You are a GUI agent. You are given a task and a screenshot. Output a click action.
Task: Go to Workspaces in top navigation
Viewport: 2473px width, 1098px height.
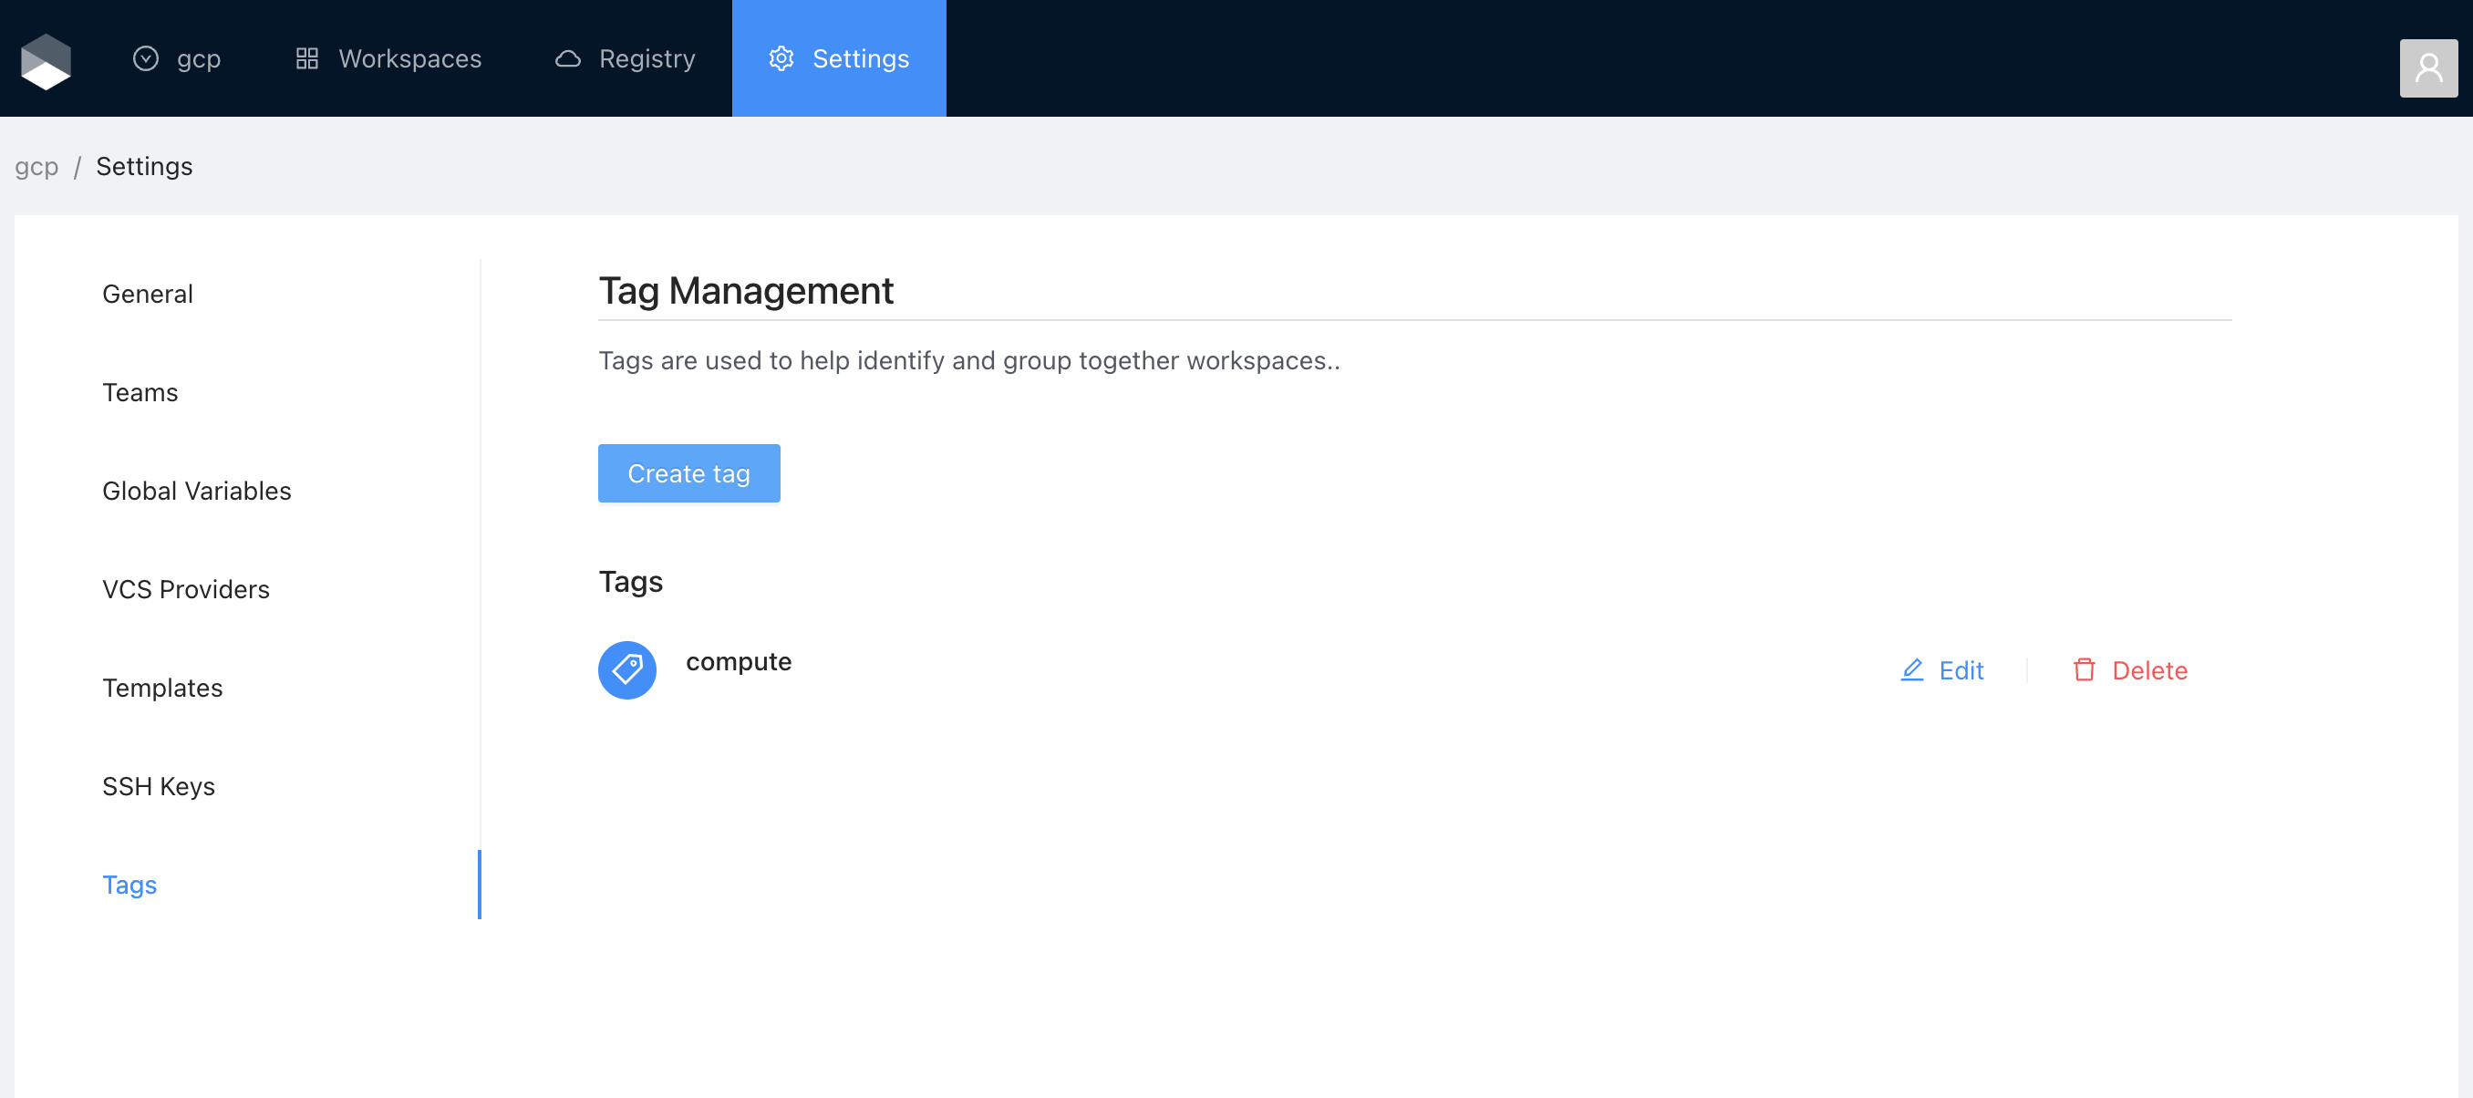[x=410, y=58]
